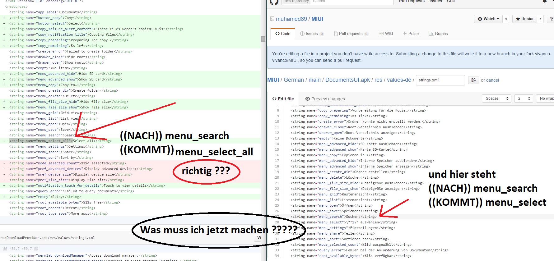Click editor line menu_sort Sortieren nach
The height and width of the screenshot is (261, 554).
coord(340,239)
